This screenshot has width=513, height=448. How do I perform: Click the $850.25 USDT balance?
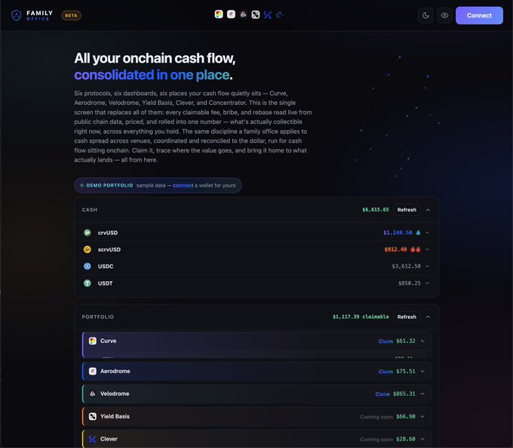(410, 283)
